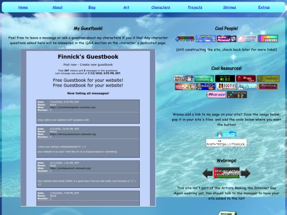287x215 pixels.
Task: Click the olive Neglected badge
Action: (x=268, y=79)
